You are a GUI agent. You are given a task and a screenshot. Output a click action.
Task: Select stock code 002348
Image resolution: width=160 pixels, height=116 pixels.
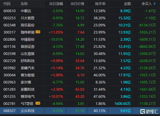pyautogui.click(x=10, y=25)
